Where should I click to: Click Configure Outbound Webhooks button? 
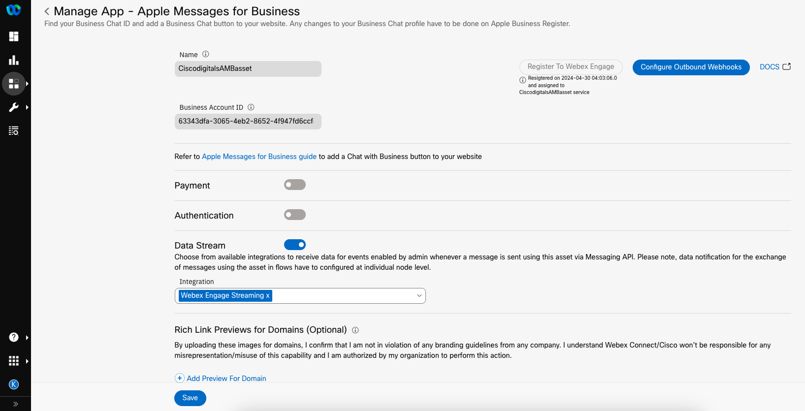click(691, 67)
